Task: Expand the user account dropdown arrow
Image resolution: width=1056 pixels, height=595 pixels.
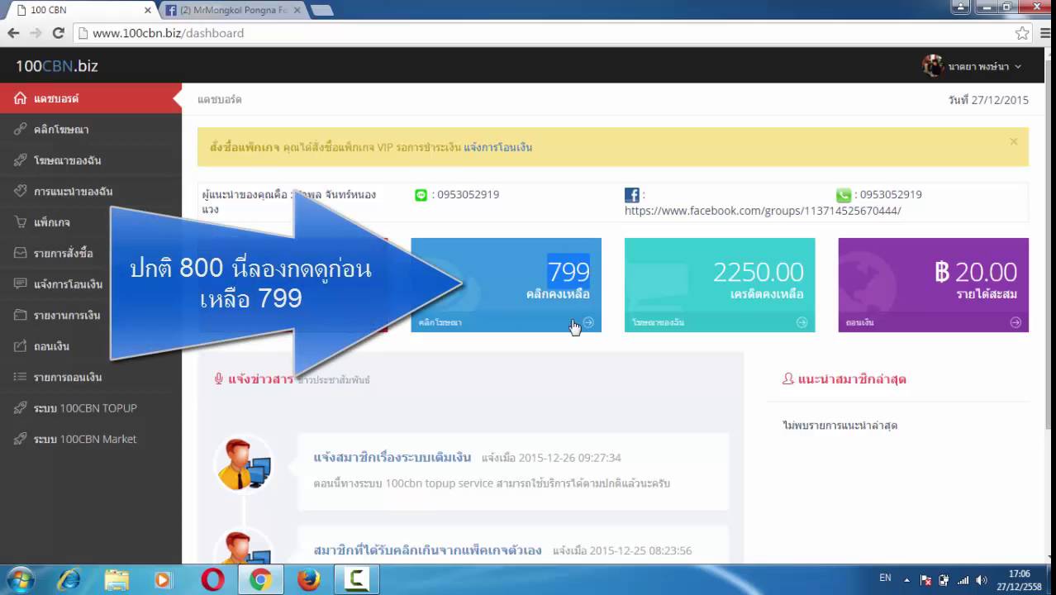Action: [1018, 67]
